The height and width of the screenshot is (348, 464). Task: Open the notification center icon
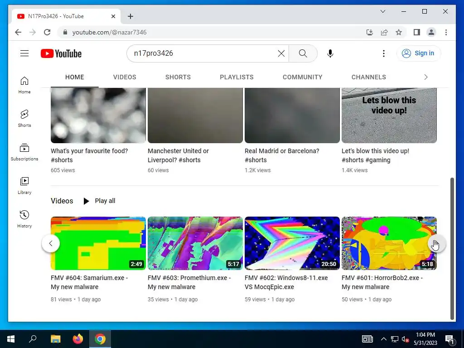tap(449, 339)
